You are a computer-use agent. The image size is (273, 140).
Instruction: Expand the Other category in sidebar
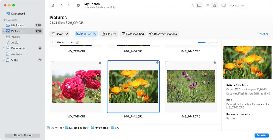pyautogui.click(x=4, y=60)
